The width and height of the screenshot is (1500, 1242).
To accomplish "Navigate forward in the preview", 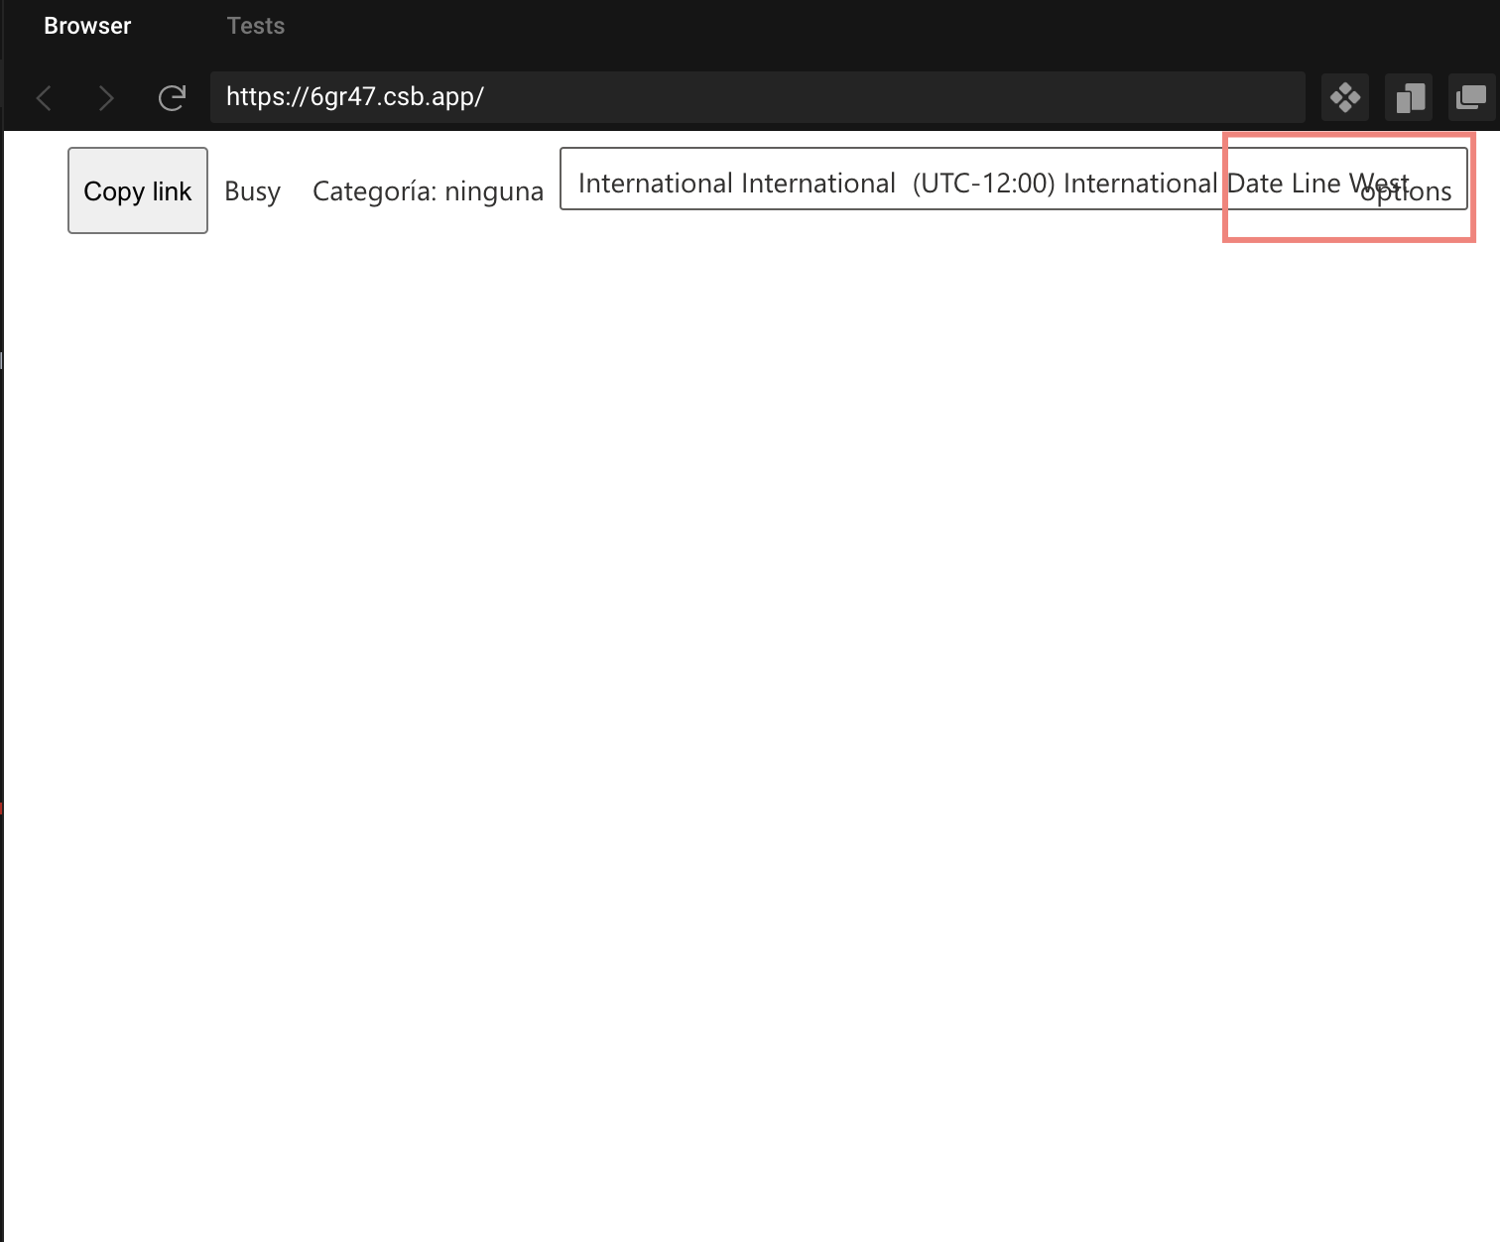I will tap(106, 96).
